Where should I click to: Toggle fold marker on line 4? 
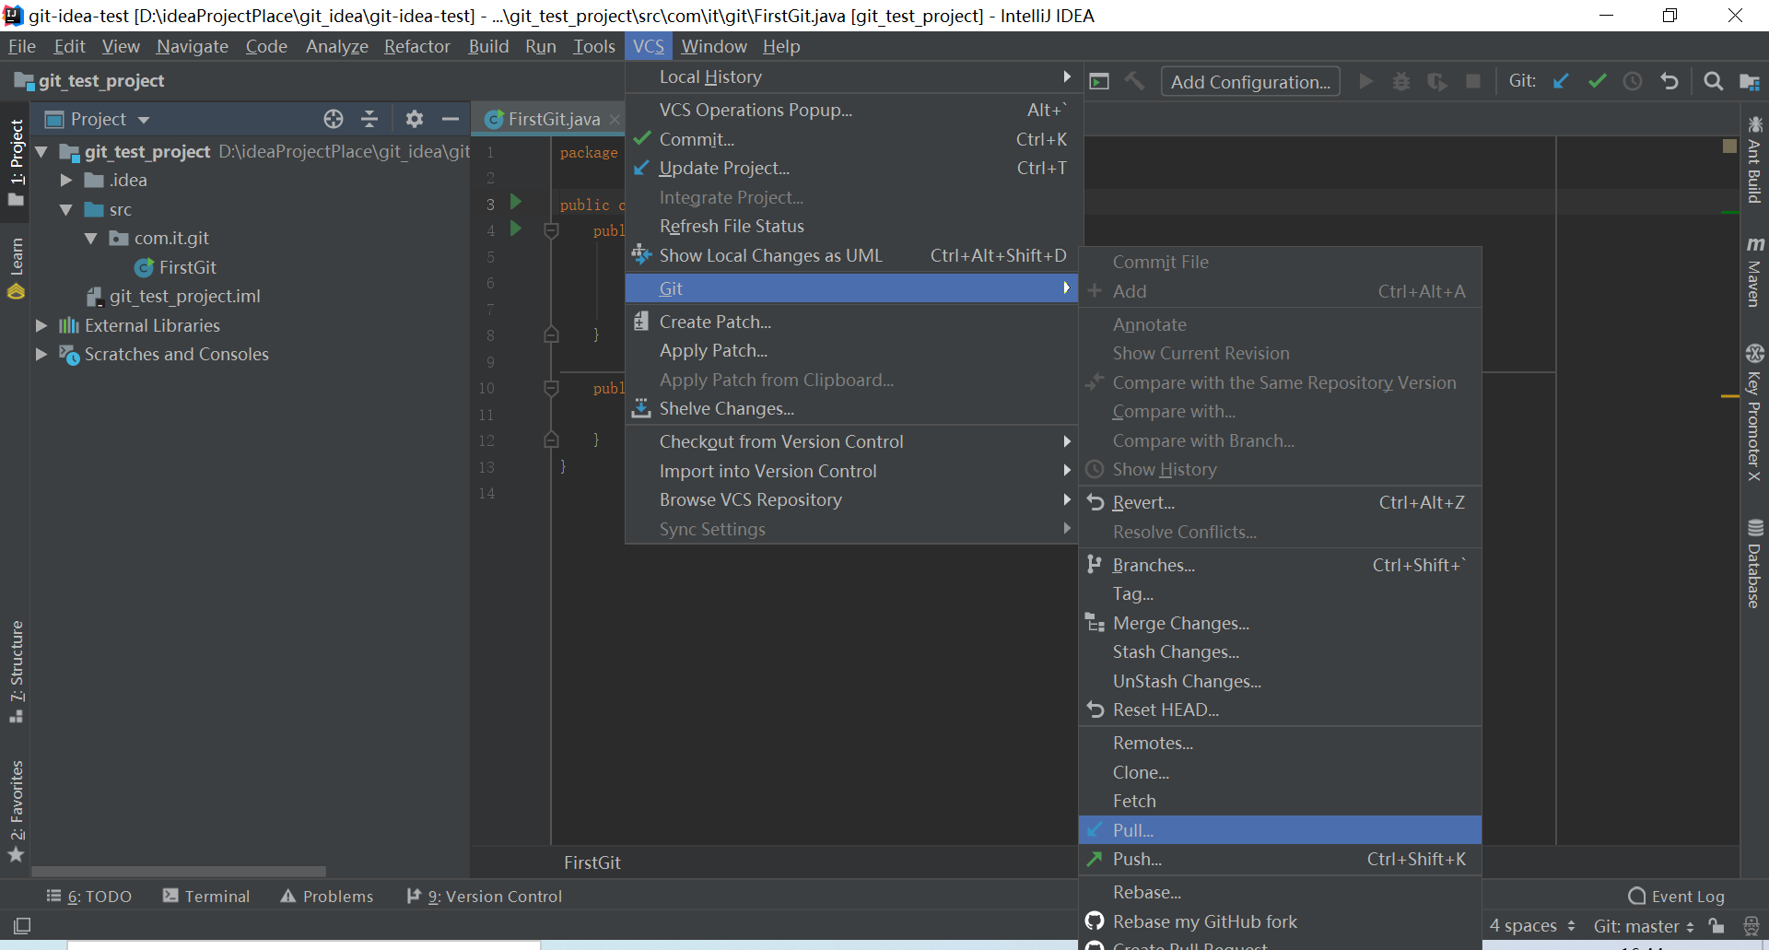551,230
